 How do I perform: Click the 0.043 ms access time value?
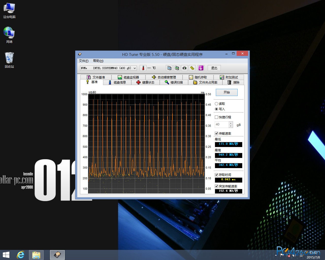tap(229, 180)
